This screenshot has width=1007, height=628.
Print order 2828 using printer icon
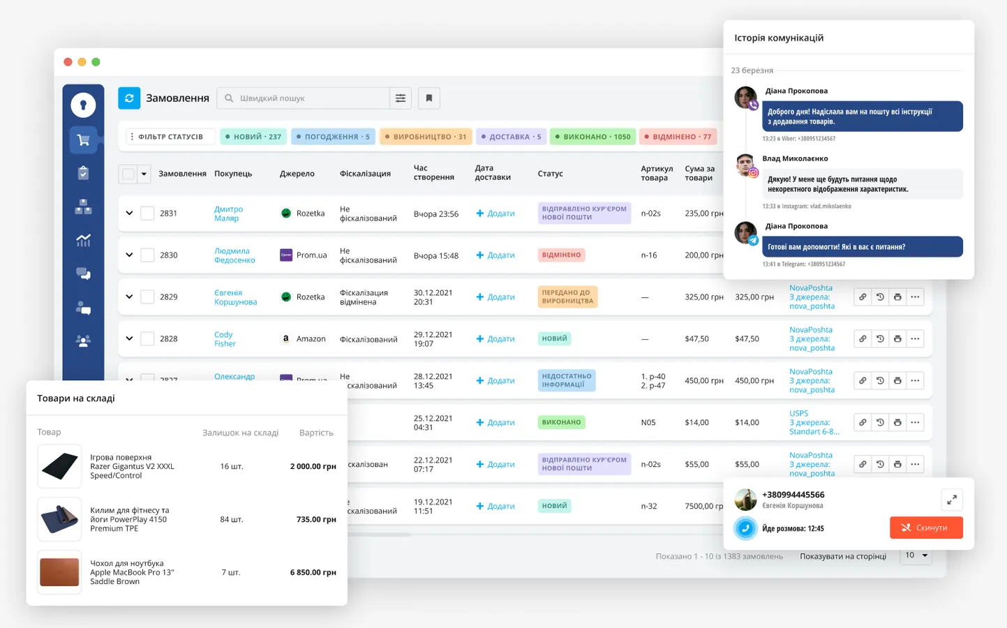click(x=897, y=339)
